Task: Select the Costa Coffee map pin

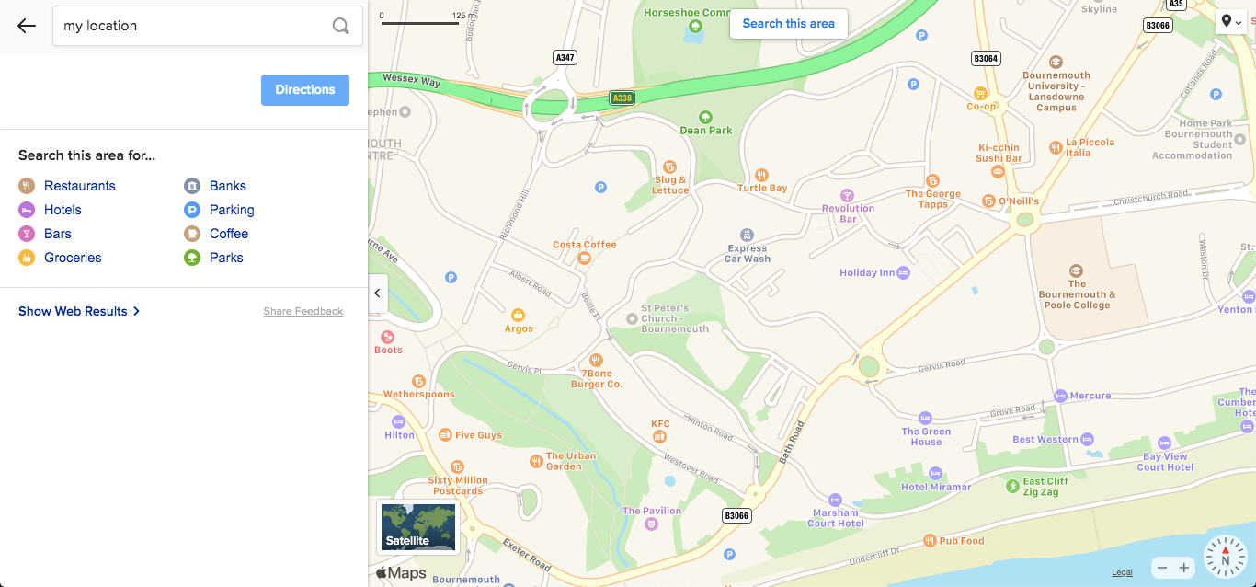Action: (584, 258)
